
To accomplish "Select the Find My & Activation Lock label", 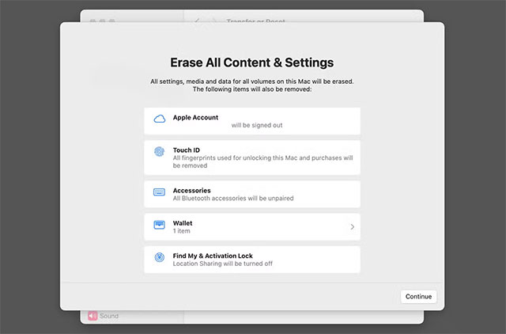I will click(213, 256).
